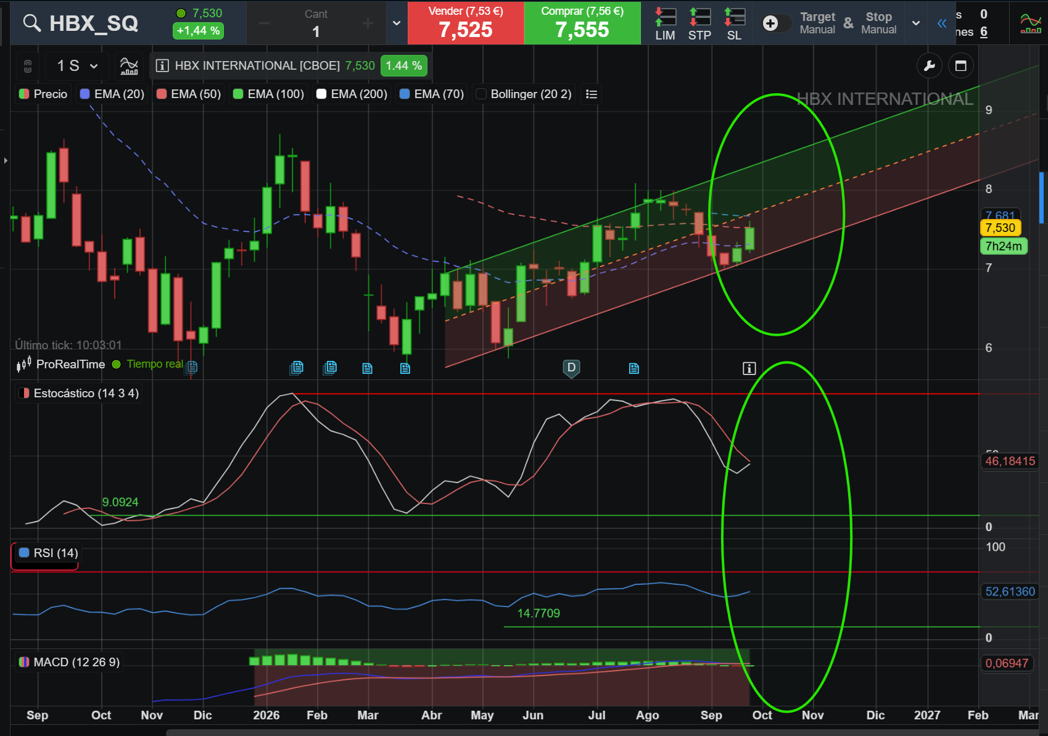
Task: Toggle EMA (200) indicator visibility
Action: (352, 94)
